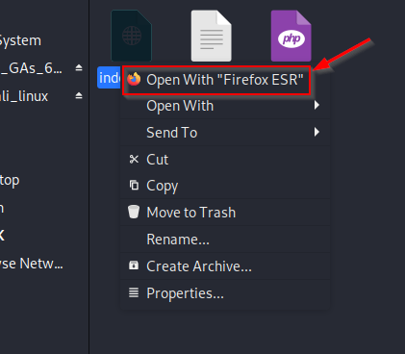Screen dimensions: 405x354
Task: Open the "_GAs_6..." sidebar entry
Action: point(31,68)
